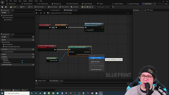Open the Help menu
The image size is (169, 95).
click(x=41, y=1)
